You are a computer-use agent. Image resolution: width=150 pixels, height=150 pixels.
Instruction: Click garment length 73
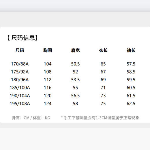pyautogui.click(x=103, y=96)
